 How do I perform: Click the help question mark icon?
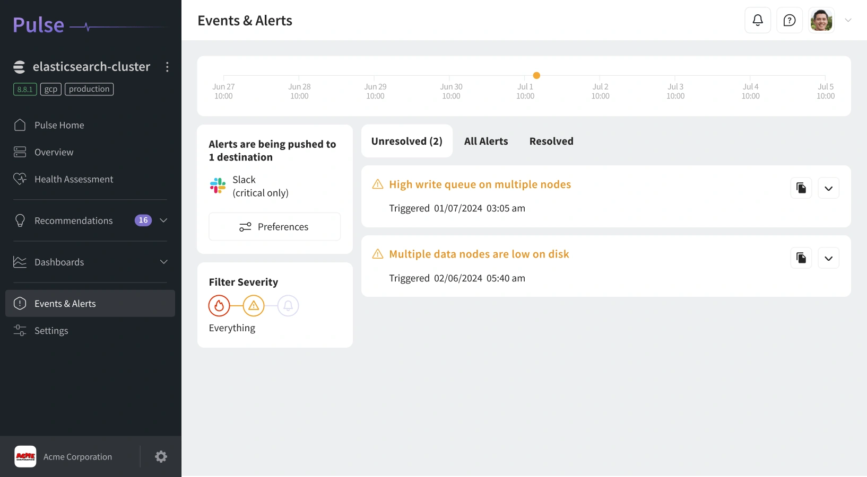(790, 20)
